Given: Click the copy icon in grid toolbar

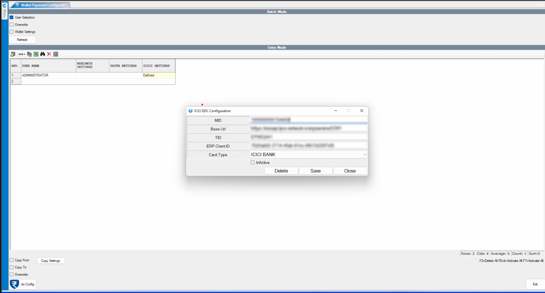Looking at the screenshot, I should [29, 54].
